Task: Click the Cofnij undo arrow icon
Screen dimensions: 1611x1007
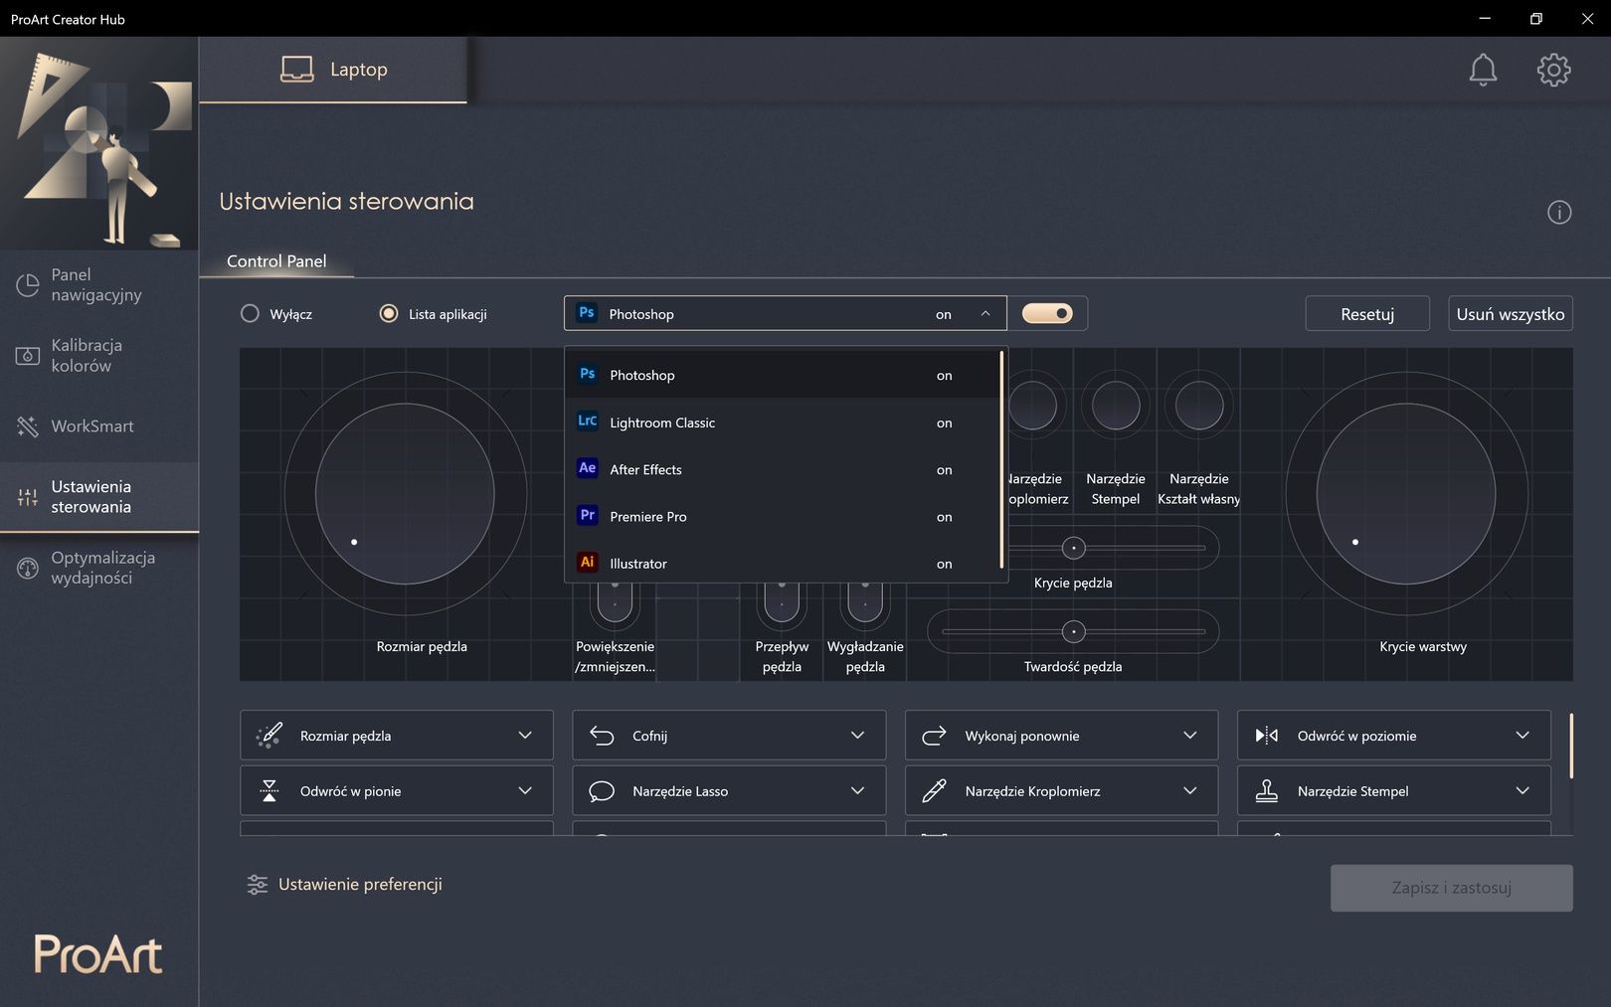Action: tap(602, 736)
